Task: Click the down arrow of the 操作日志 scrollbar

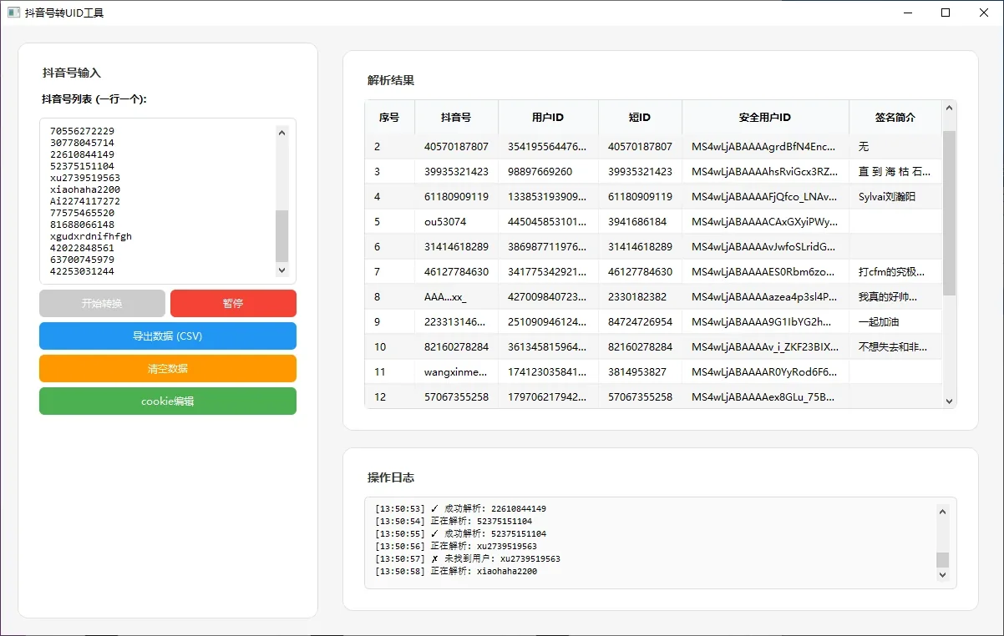Action: [943, 574]
